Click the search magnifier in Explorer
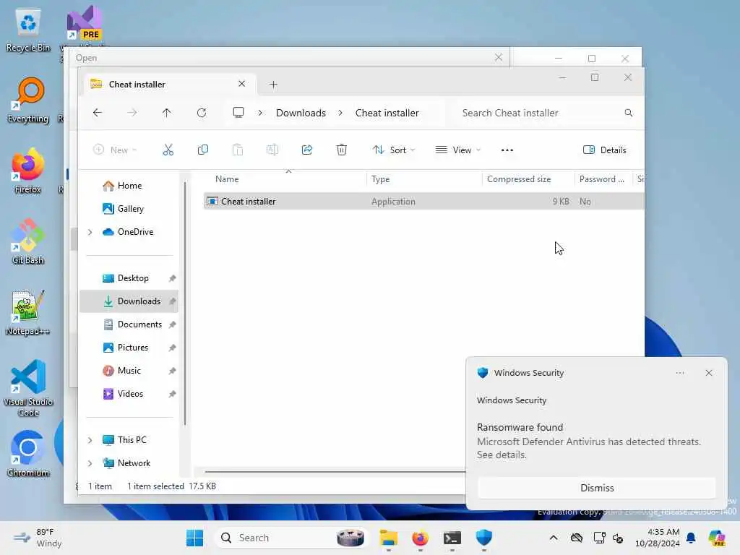740x555 pixels. [x=628, y=113]
